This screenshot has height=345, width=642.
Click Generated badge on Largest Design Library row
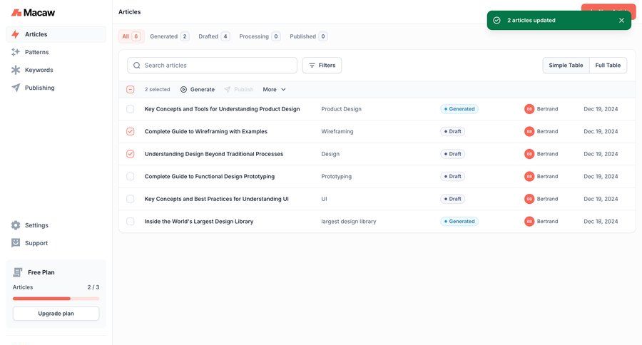(x=459, y=222)
